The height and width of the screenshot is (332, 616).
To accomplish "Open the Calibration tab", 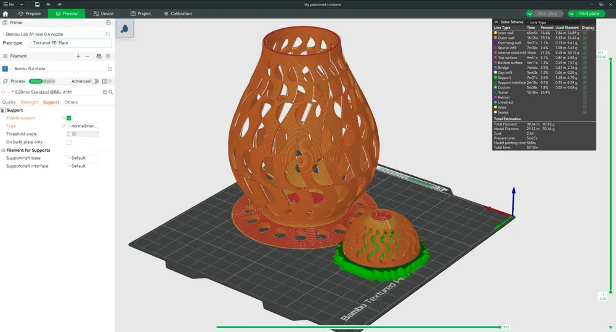I will (178, 14).
